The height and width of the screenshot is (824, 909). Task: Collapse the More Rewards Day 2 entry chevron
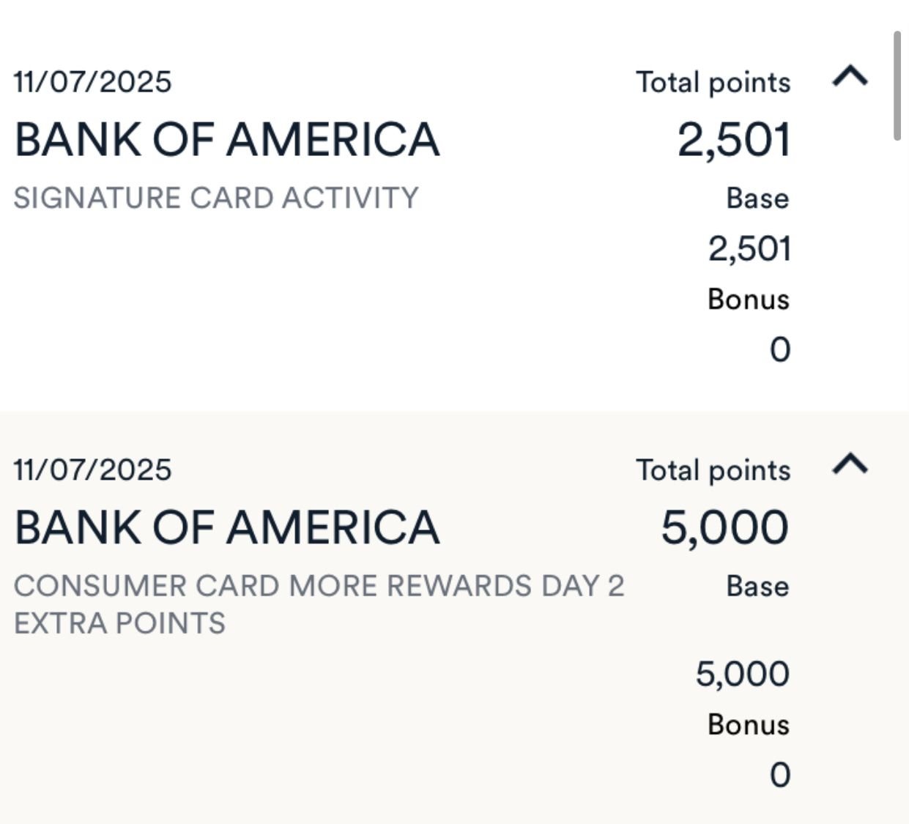coord(850,464)
